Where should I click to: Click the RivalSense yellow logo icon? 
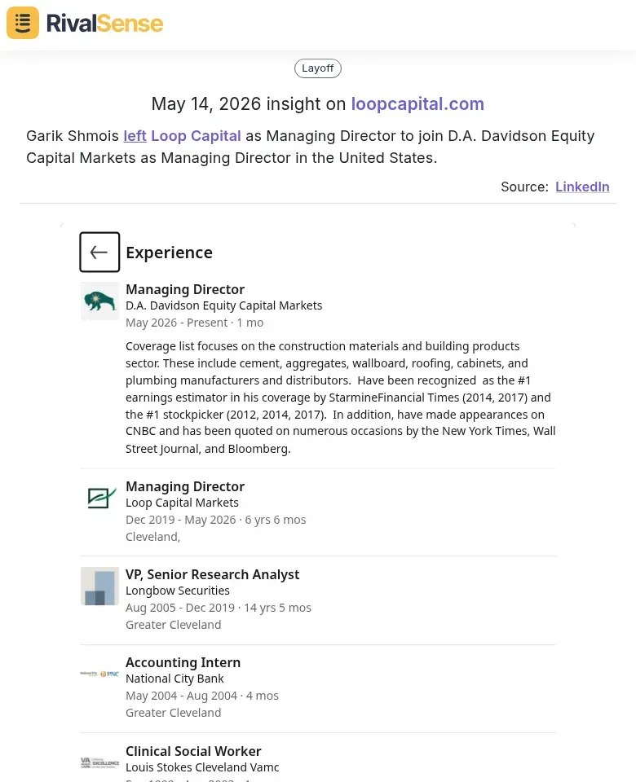pyautogui.click(x=23, y=23)
